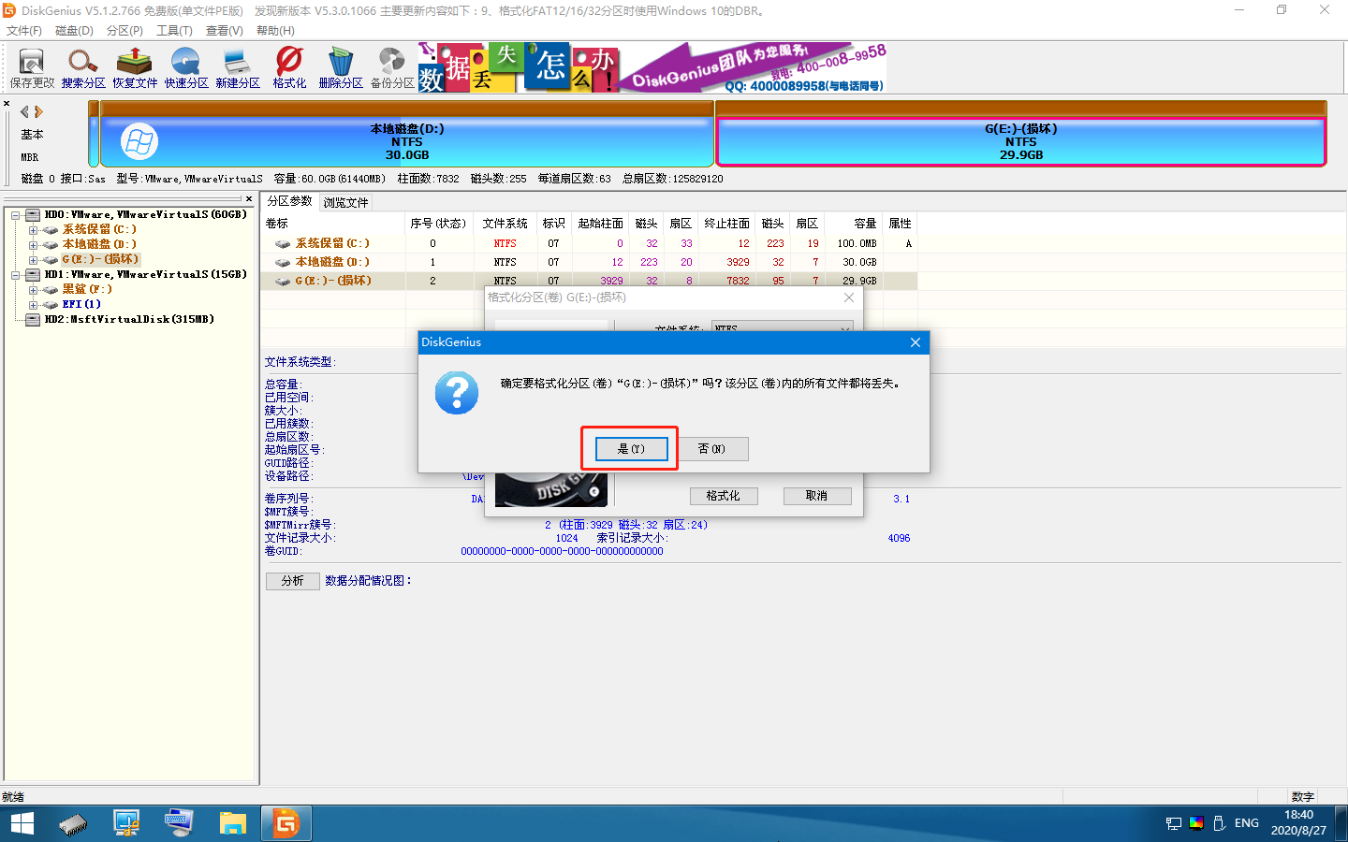Switch to the Partition Parameters (分区参数) tab
Screen dimensions: 1348x842
pos(290,201)
